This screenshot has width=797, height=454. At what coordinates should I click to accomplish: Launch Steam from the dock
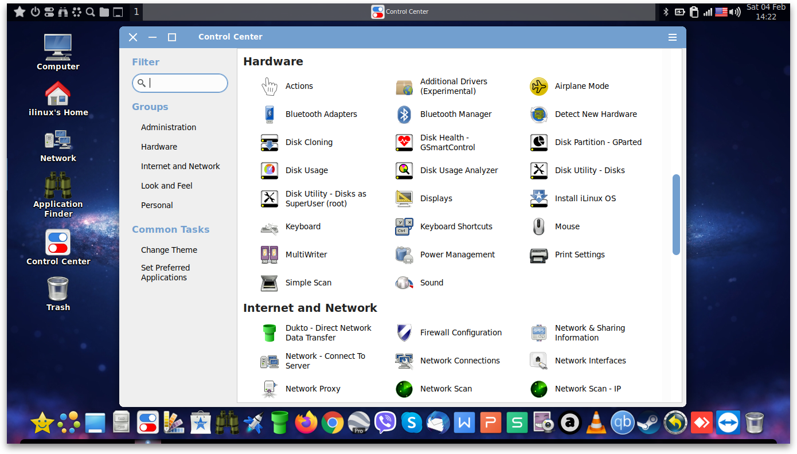click(649, 424)
